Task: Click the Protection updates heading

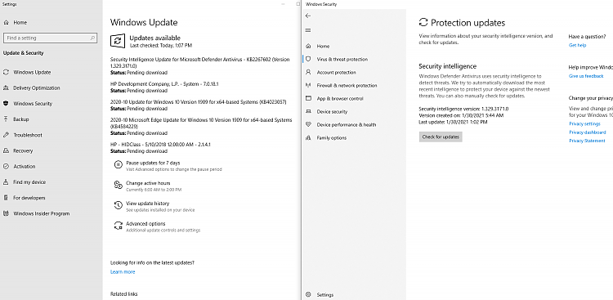Action: (468, 23)
